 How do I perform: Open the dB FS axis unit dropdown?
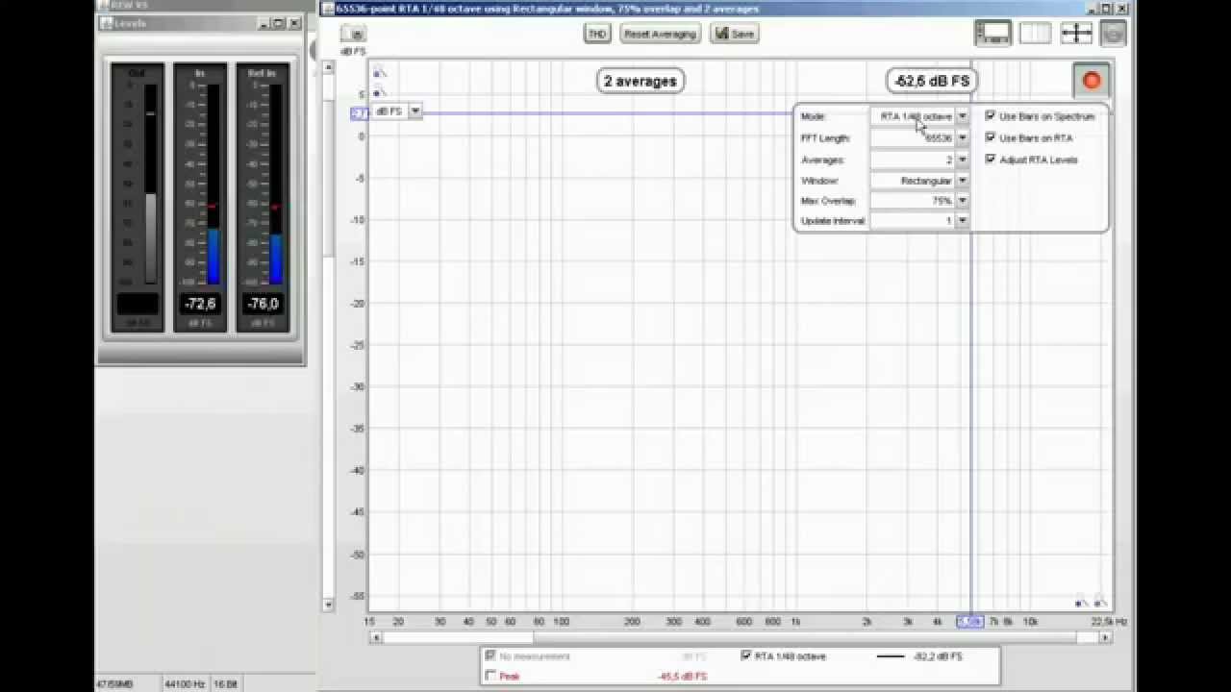(415, 111)
